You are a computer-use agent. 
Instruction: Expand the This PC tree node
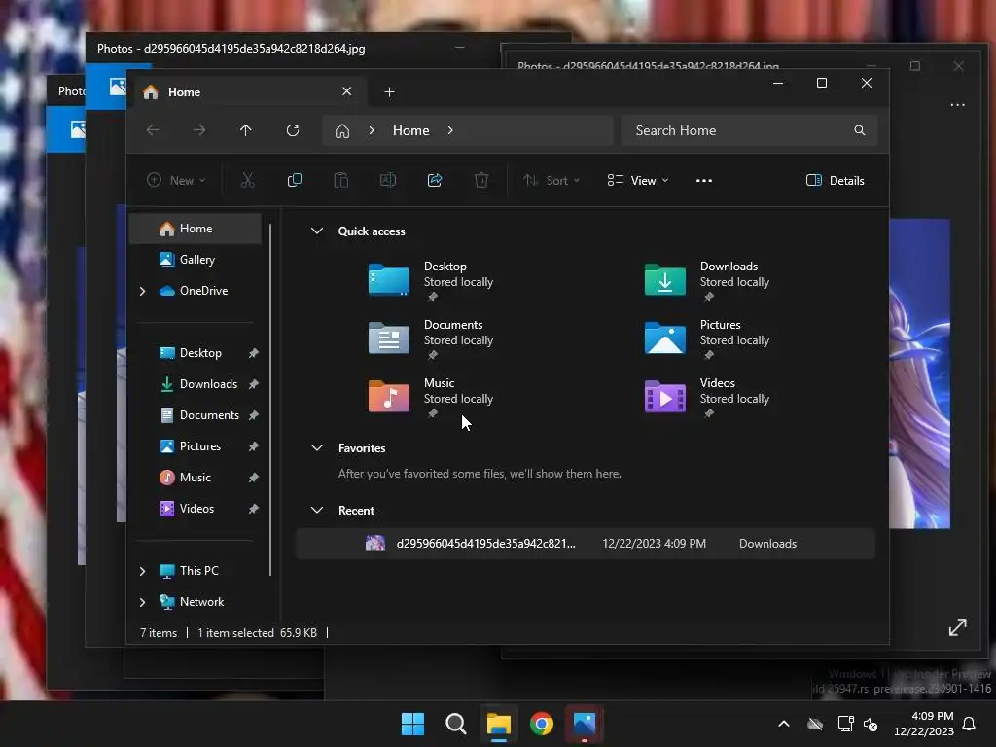click(x=142, y=571)
